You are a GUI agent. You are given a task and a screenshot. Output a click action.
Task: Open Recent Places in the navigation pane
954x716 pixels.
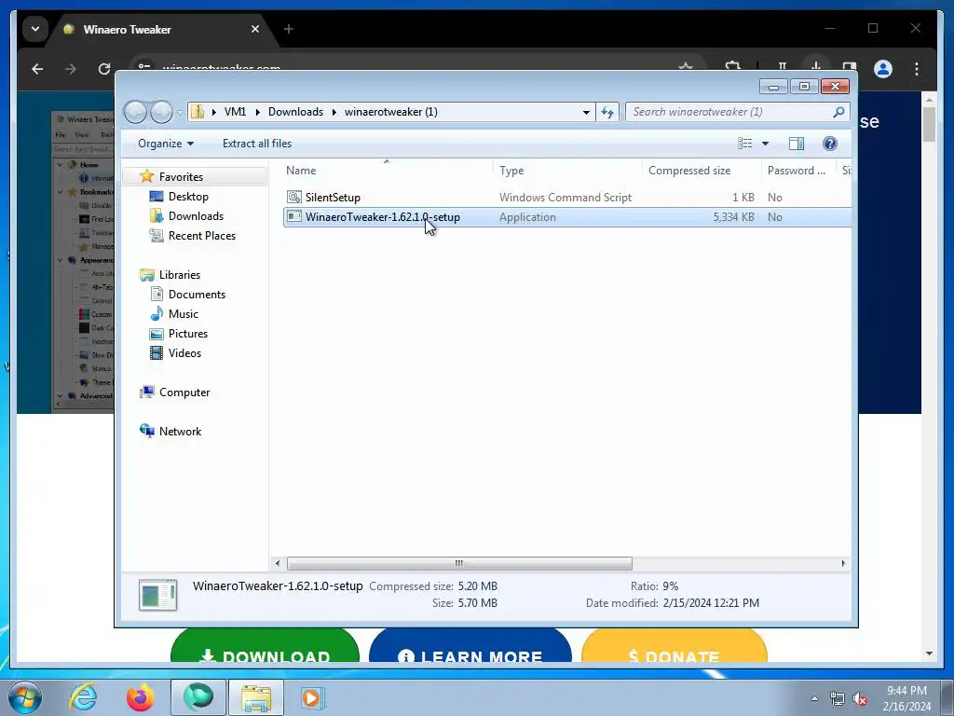click(201, 236)
